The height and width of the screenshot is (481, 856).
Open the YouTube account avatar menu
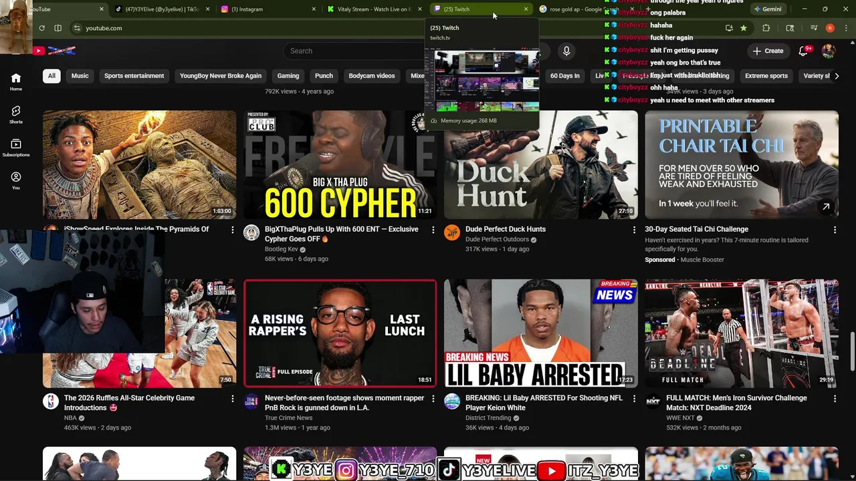coord(828,51)
